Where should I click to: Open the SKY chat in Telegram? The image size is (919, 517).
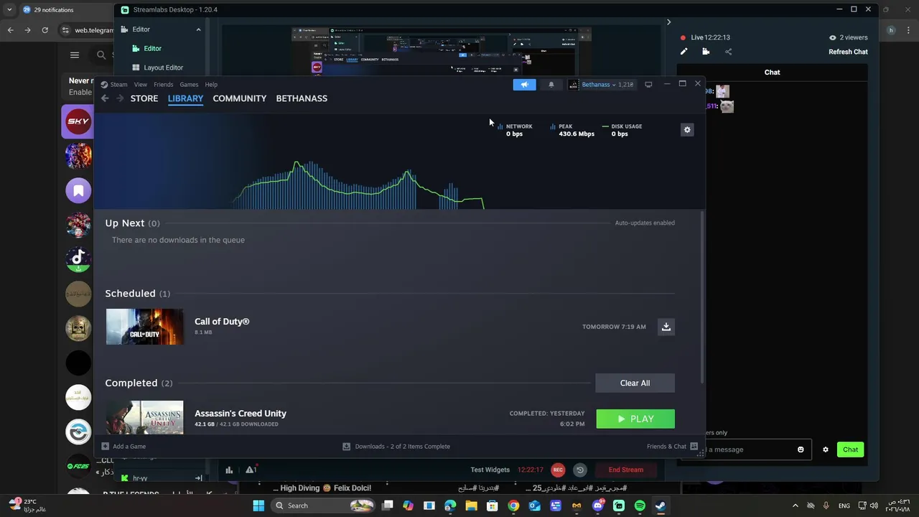(x=78, y=121)
